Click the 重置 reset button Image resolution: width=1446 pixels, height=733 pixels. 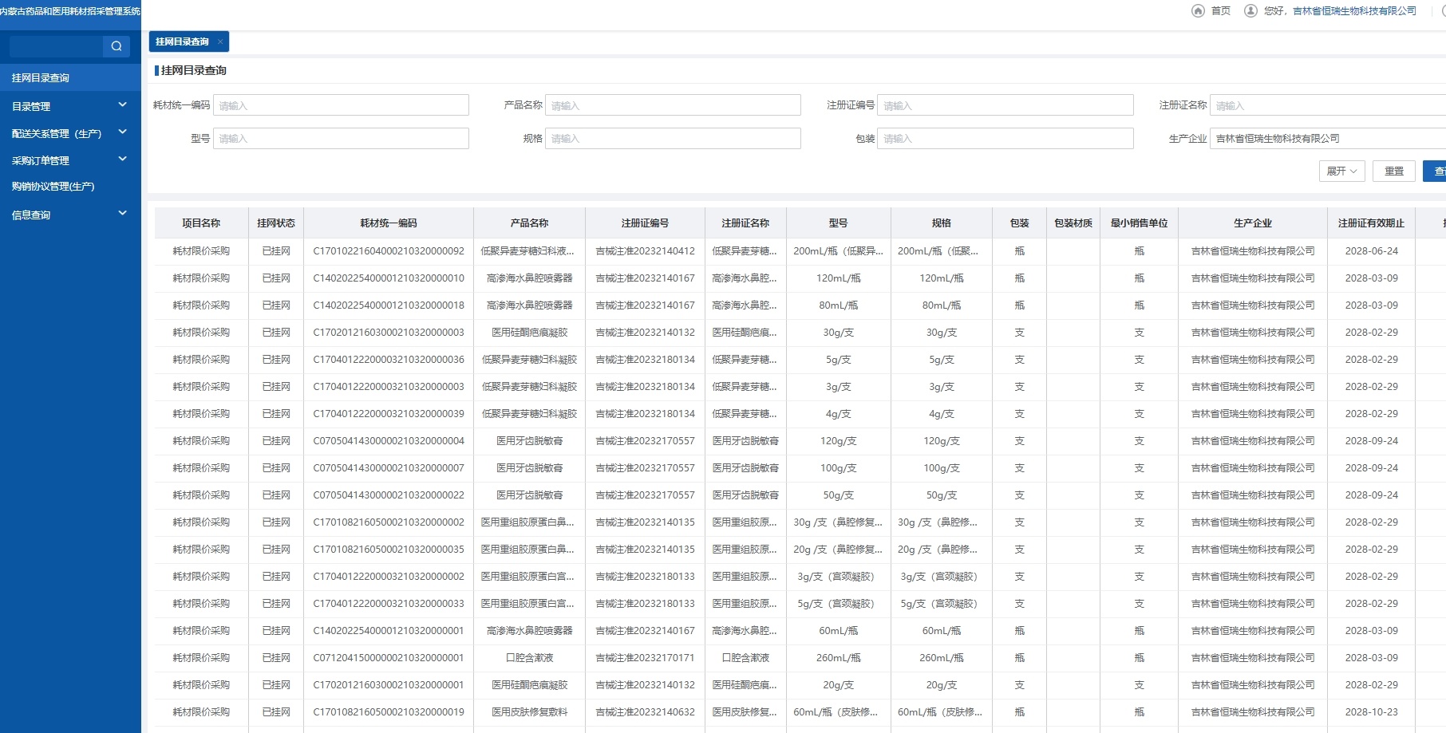[1394, 171]
